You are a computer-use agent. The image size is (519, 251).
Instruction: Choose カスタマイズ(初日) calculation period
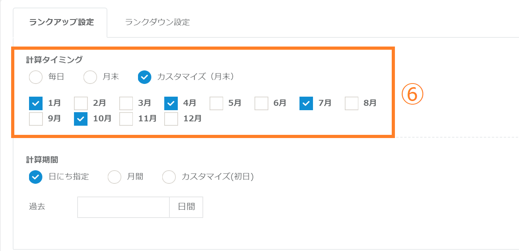pyautogui.click(x=169, y=177)
